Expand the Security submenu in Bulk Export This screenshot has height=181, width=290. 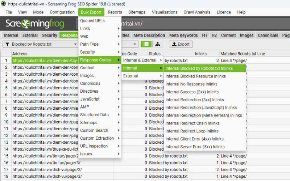coord(100,52)
